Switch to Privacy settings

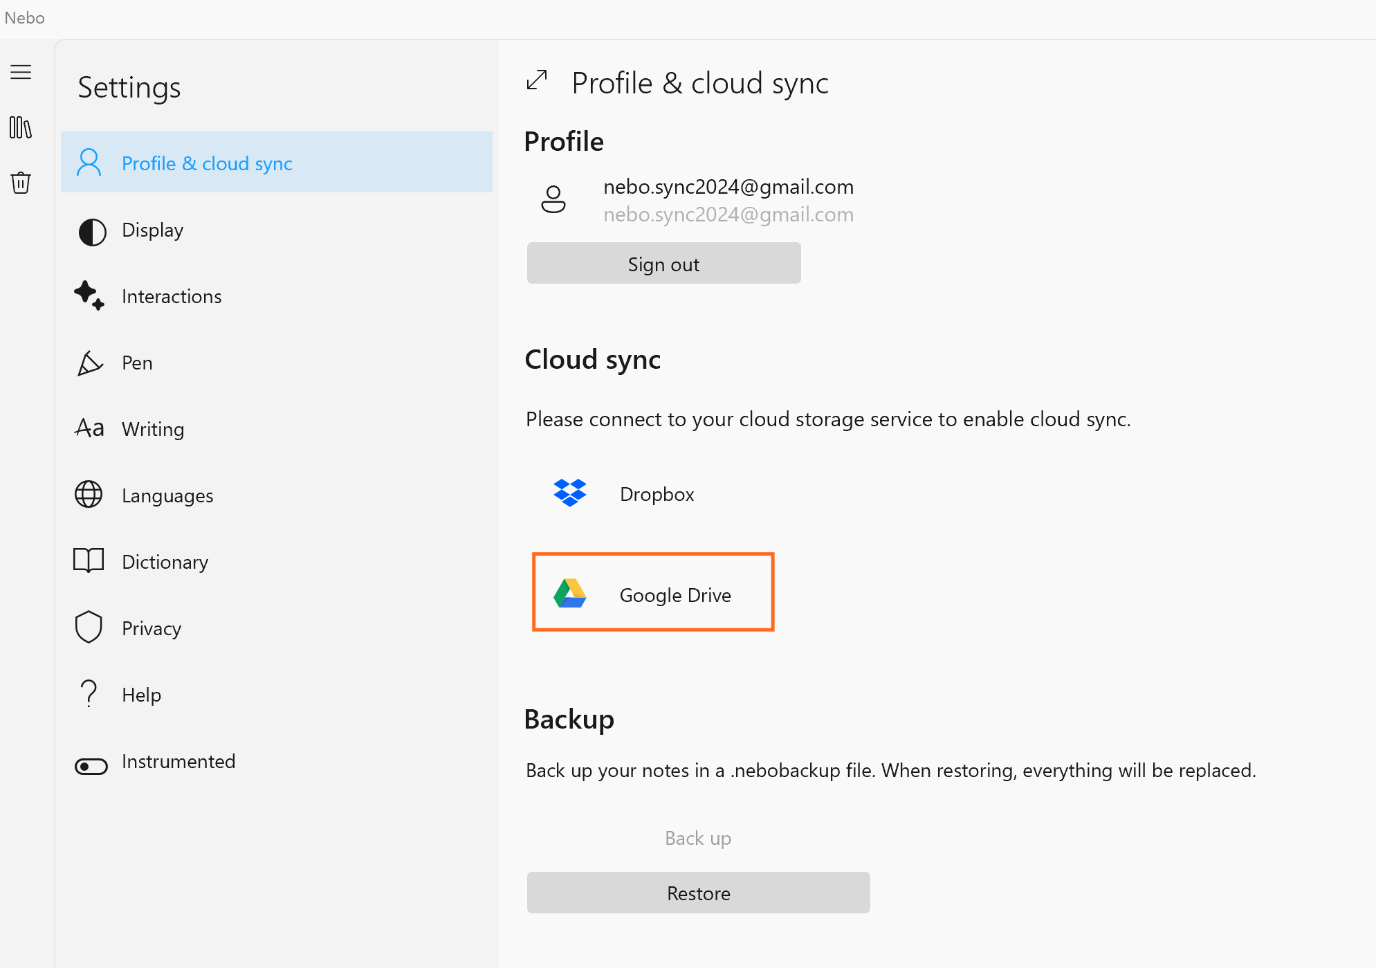coord(152,629)
